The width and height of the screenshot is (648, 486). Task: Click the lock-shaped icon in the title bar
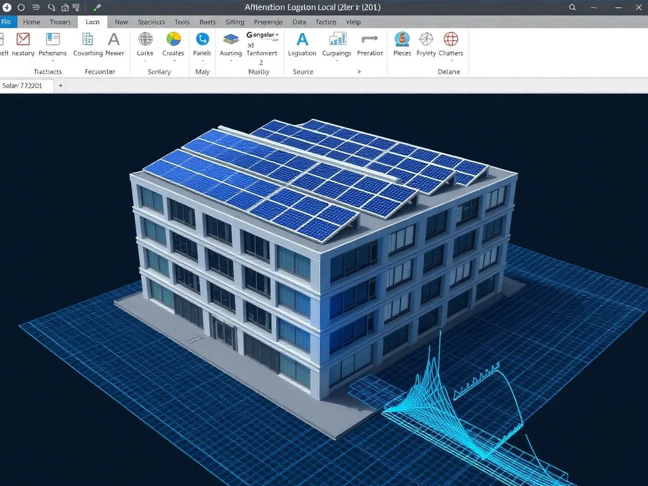click(65, 7)
